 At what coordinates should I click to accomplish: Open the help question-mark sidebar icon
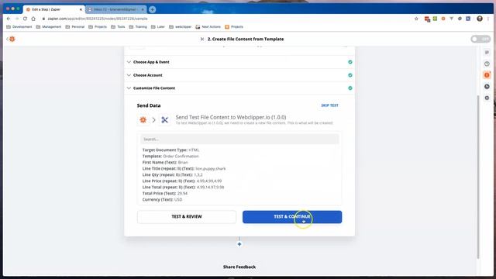pyautogui.click(x=487, y=64)
